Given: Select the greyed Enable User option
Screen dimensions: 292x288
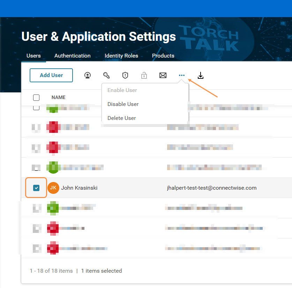Looking at the screenshot, I should tap(122, 90).
